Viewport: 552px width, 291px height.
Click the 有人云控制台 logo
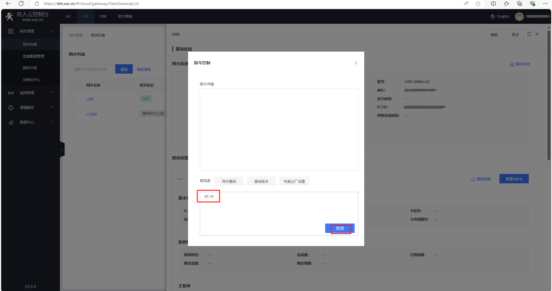point(27,16)
